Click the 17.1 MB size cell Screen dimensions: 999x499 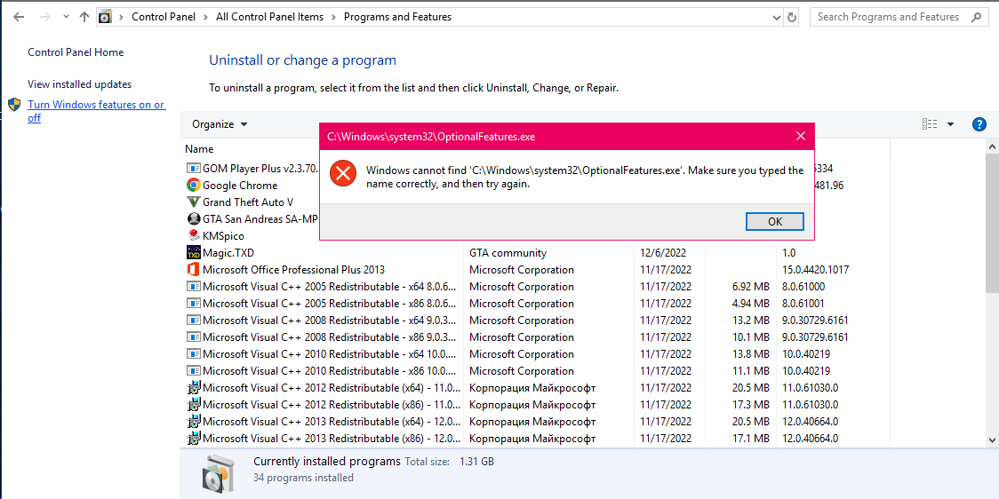click(750, 438)
